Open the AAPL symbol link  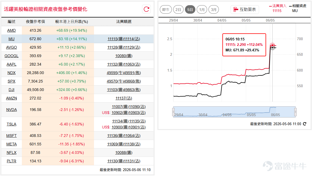tap(11, 64)
